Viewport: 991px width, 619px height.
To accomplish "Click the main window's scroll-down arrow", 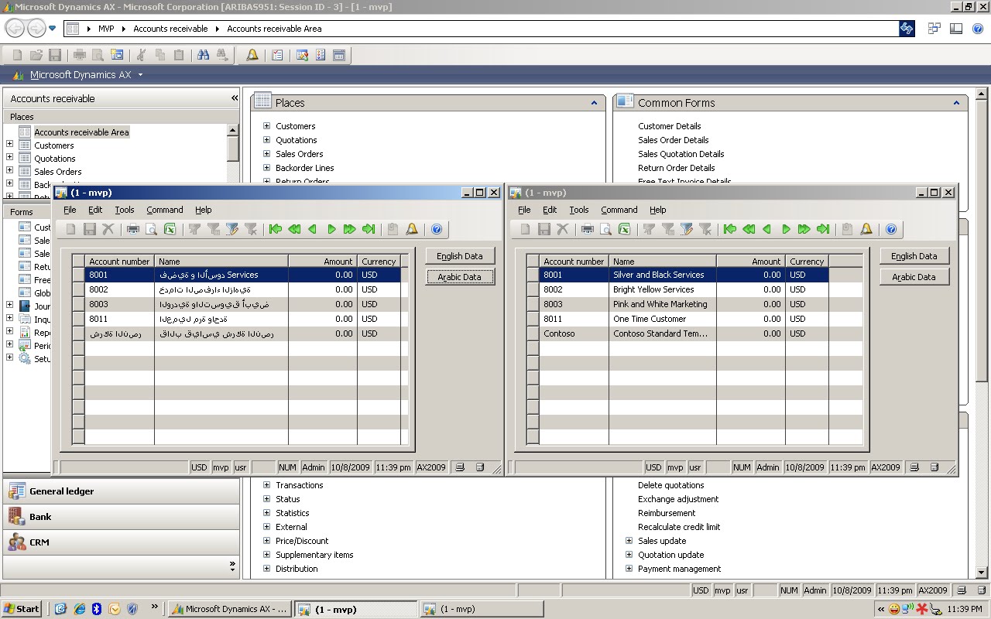I will pos(982,573).
